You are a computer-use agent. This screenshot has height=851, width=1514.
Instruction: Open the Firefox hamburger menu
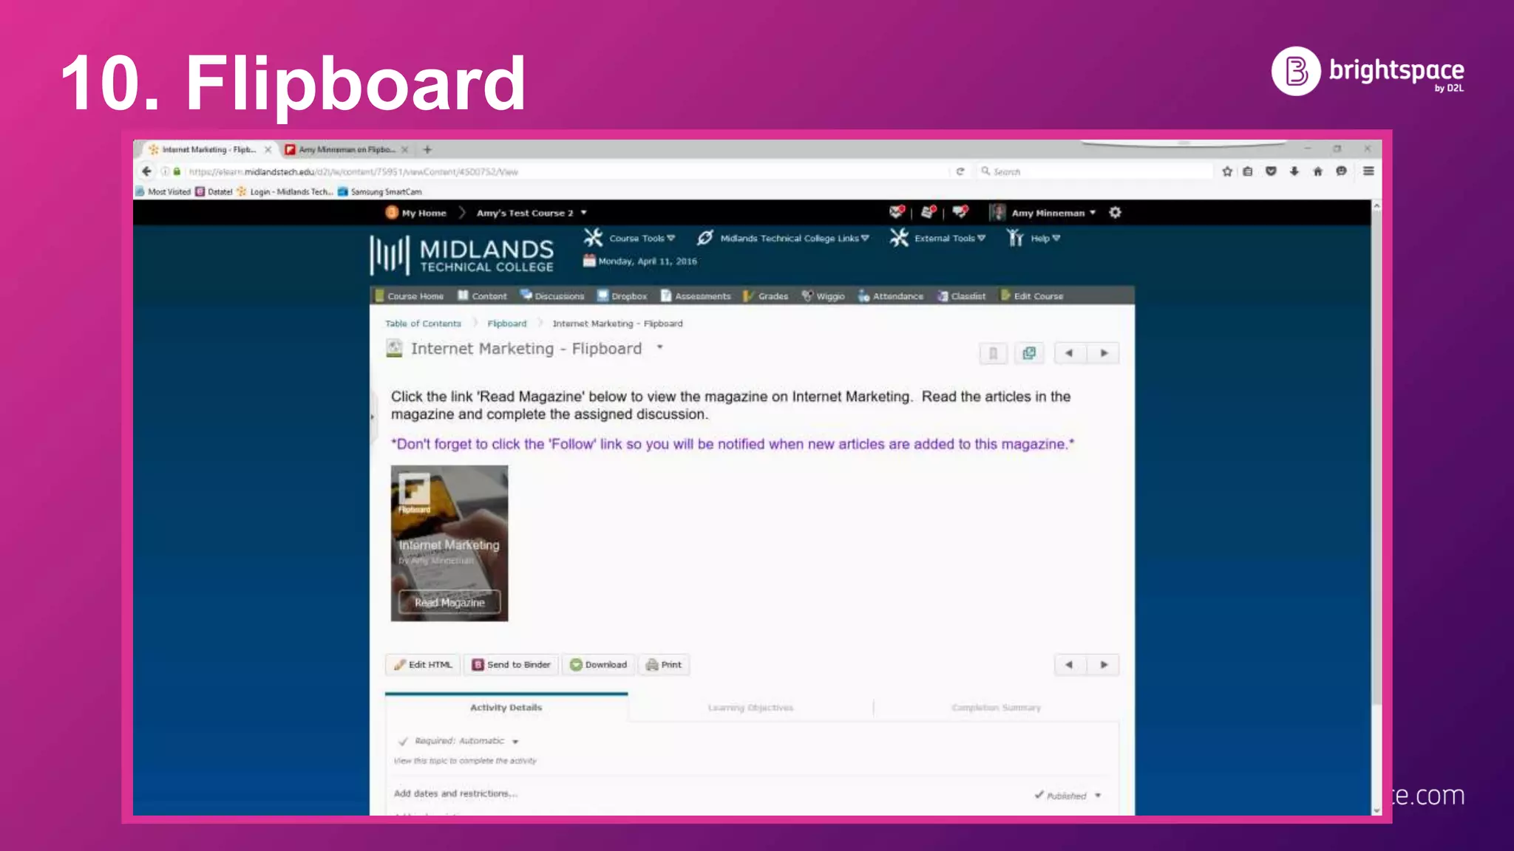pos(1368,171)
